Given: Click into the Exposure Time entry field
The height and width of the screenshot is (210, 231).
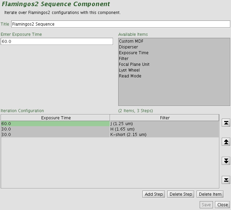Looking at the screenshot, I should [57, 41].
